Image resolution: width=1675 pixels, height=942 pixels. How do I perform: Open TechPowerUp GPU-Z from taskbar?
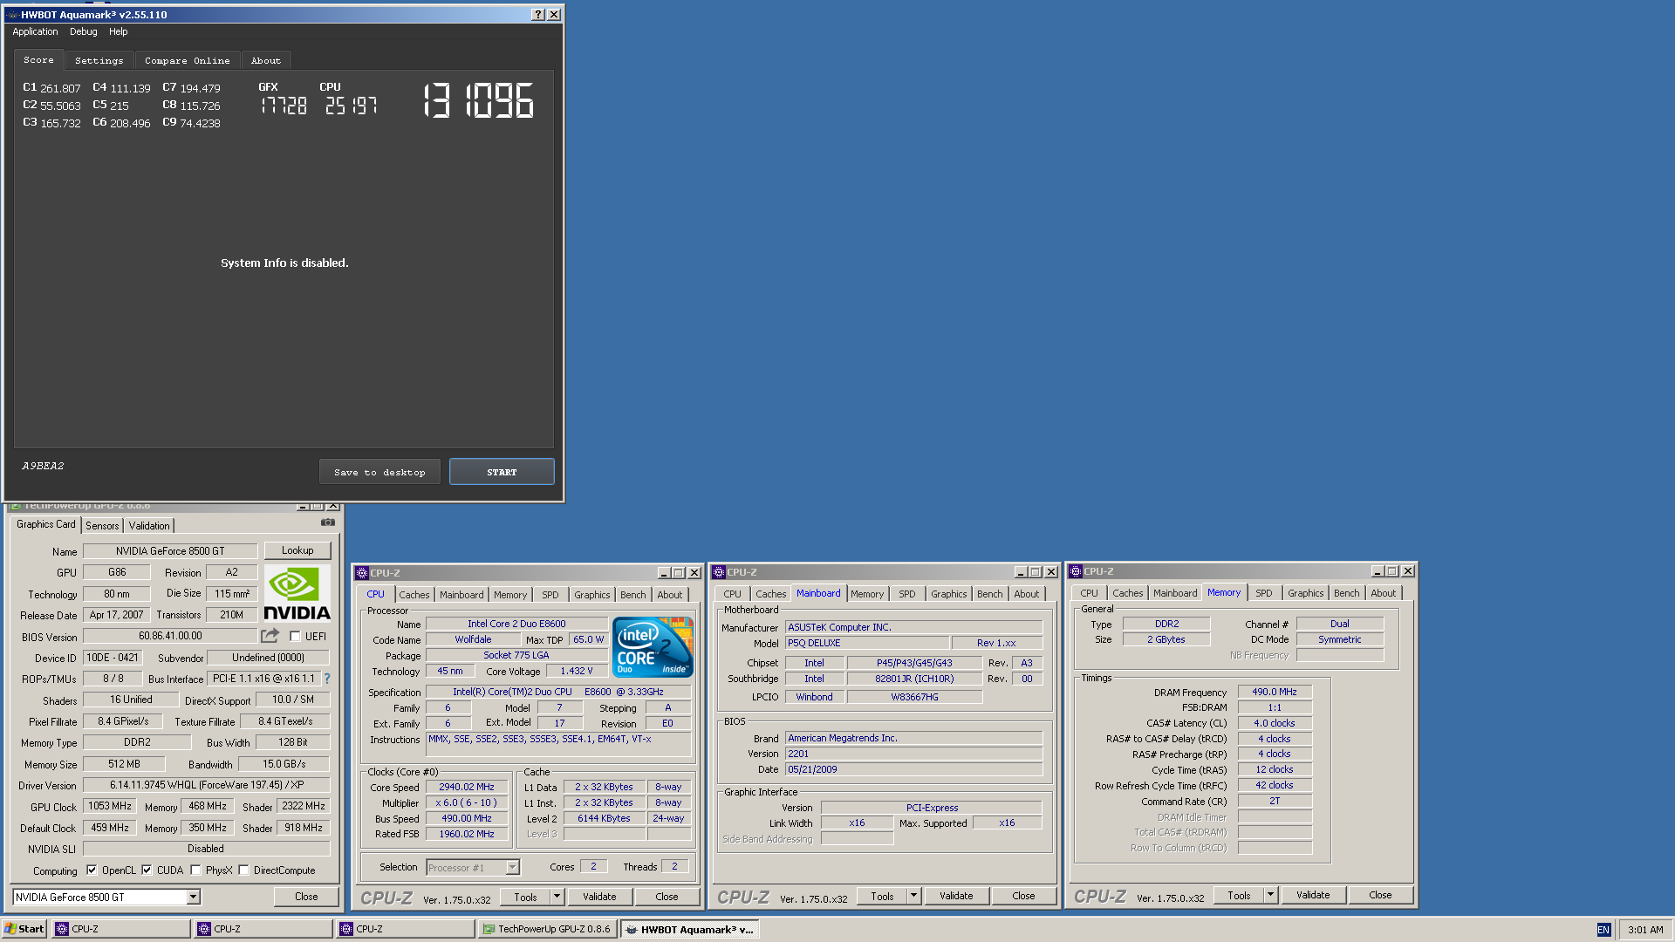point(547,929)
